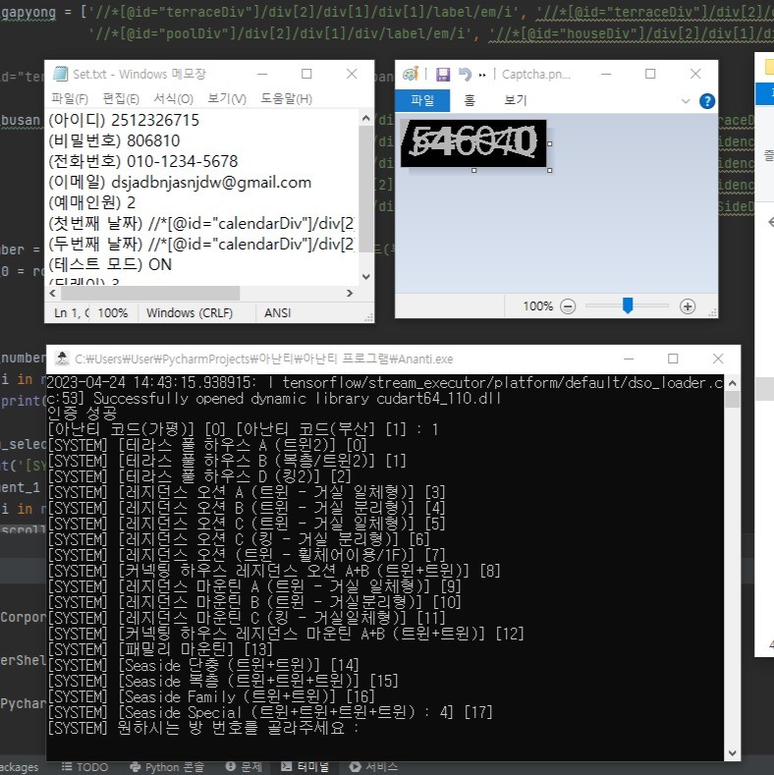
Task: Switch to the 홈 tab in Paint
Action: pyautogui.click(x=470, y=100)
